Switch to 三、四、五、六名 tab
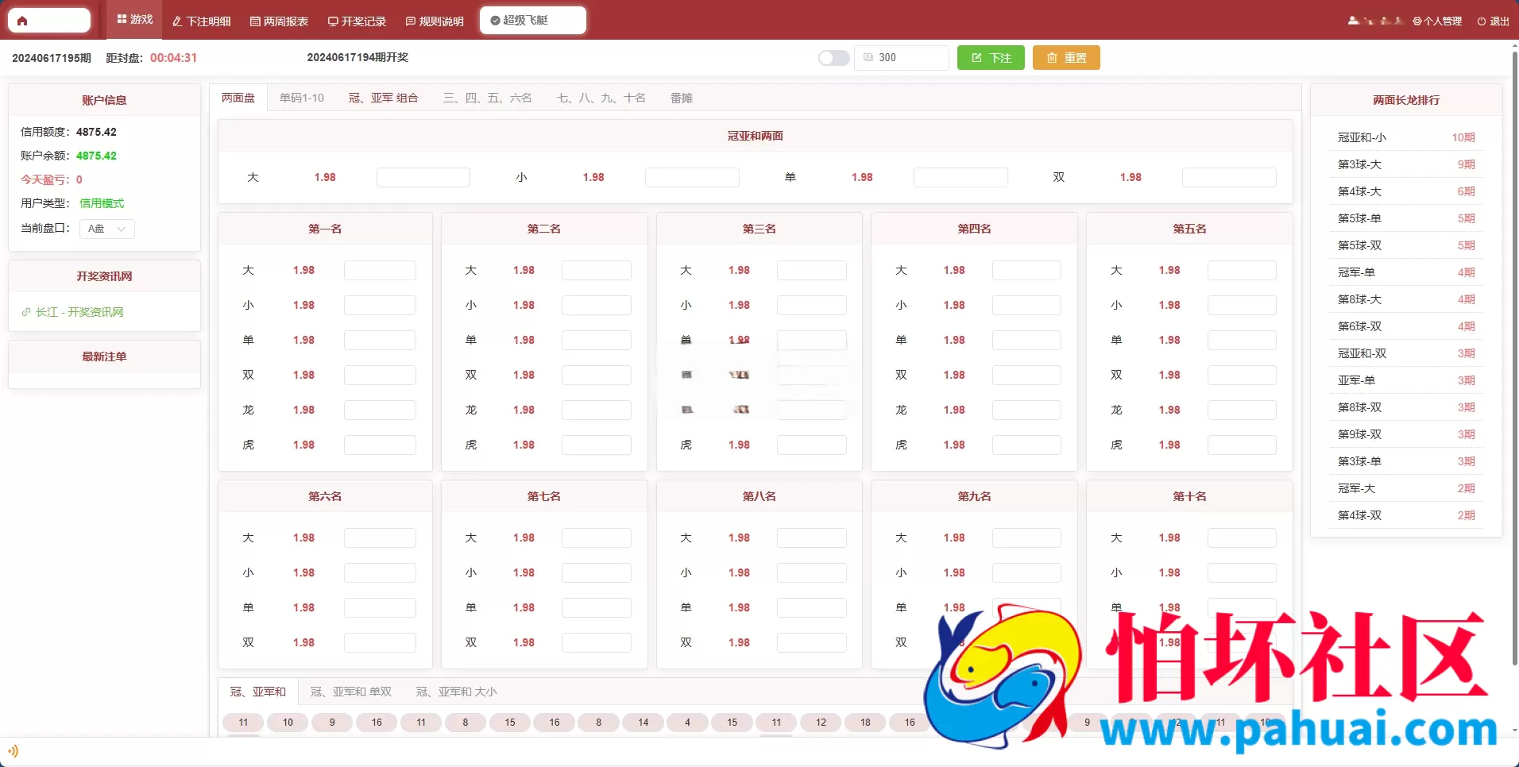1519x767 pixels. point(487,98)
